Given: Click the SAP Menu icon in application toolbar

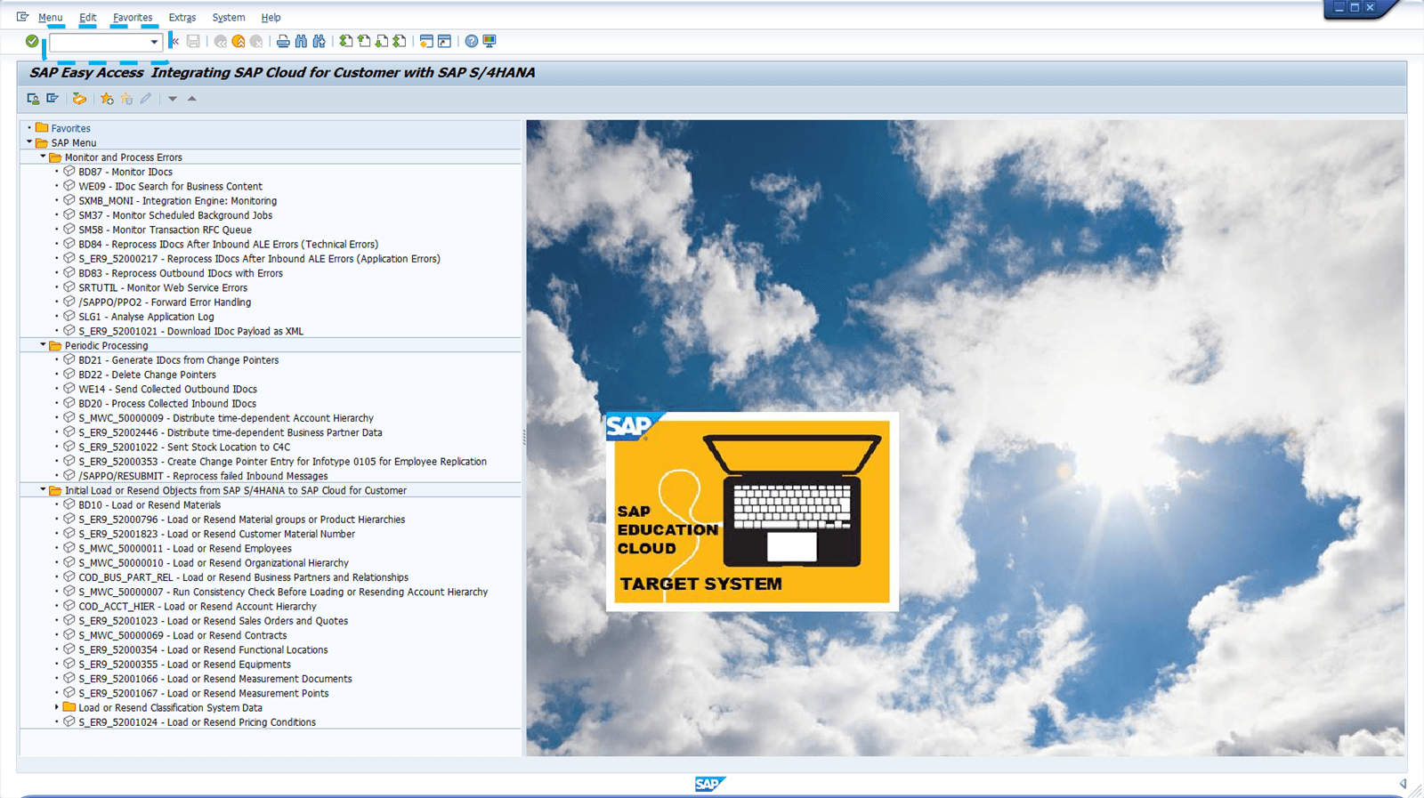Looking at the screenshot, I should point(53,99).
